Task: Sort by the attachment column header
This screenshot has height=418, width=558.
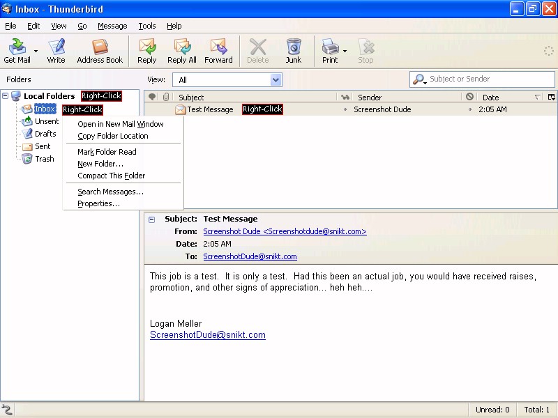Action: pyautogui.click(x=166, y=97)
